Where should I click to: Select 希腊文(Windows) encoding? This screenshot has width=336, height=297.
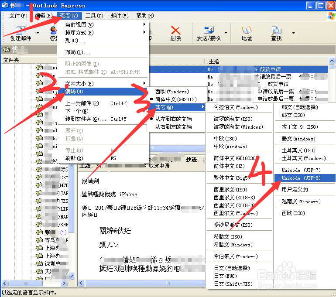pos(240,245)
